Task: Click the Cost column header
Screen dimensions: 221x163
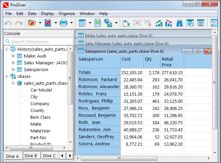Action: click(126, 59)
